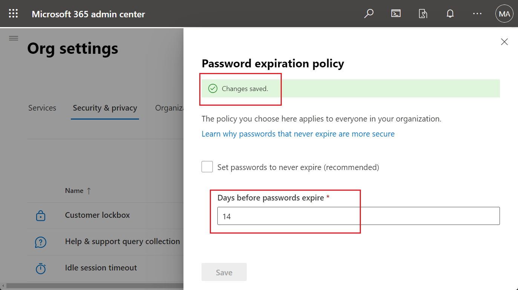Screen dimensions: 518x290
Task: Switch to the Security & privacy tab
Action: (x=105, y=108)
